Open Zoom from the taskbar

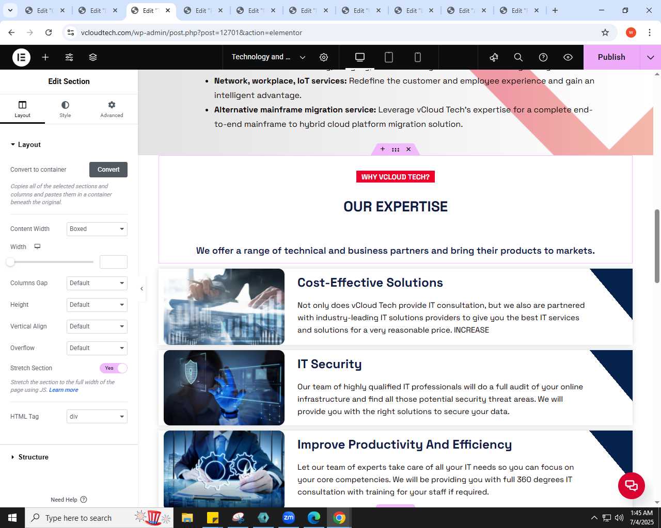click(289, 518)
